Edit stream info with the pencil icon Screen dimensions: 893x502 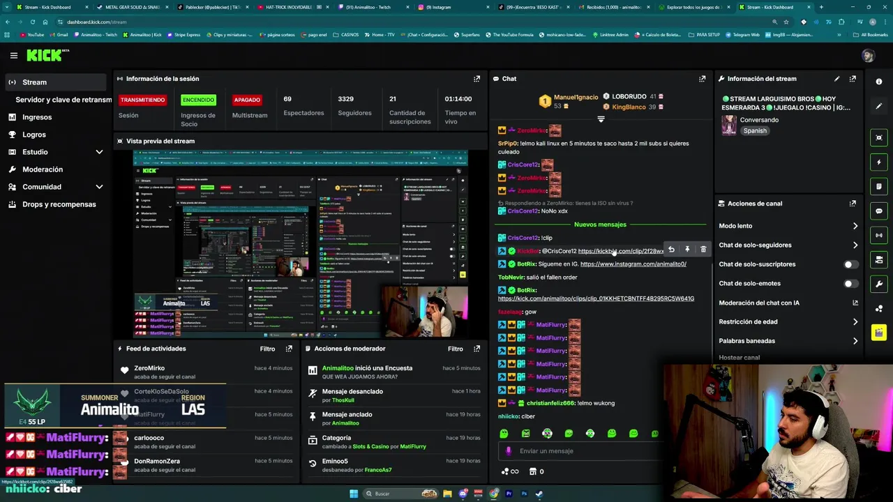836,79
